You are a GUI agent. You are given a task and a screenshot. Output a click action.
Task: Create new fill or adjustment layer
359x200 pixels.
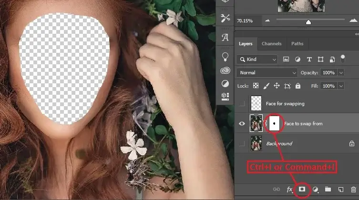point(315,190)
